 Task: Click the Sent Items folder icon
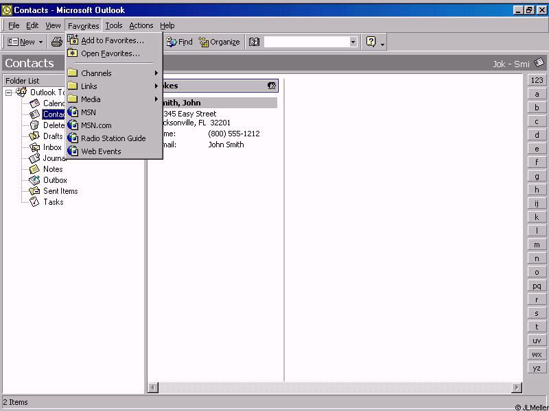click(34, 191)
